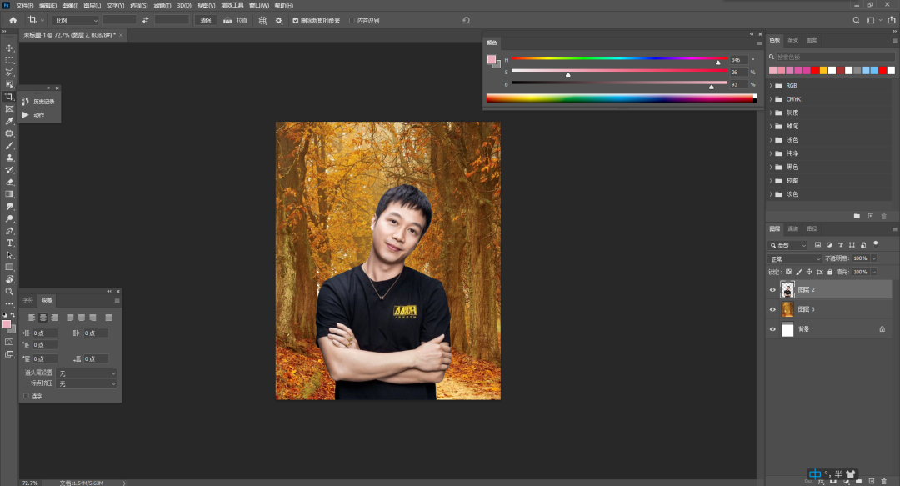Click the 搜索色板 search field
The height and width of the screenshot is (486, 900).
coord(825,57)
